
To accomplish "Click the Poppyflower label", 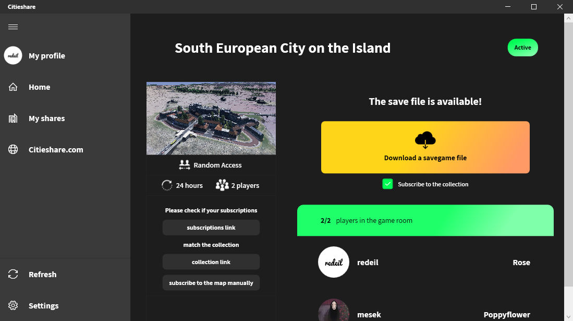I will coord(507,315).
